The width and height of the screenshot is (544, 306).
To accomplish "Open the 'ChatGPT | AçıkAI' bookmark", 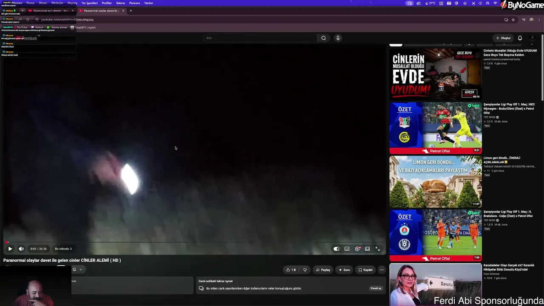I will coord(83,28).
